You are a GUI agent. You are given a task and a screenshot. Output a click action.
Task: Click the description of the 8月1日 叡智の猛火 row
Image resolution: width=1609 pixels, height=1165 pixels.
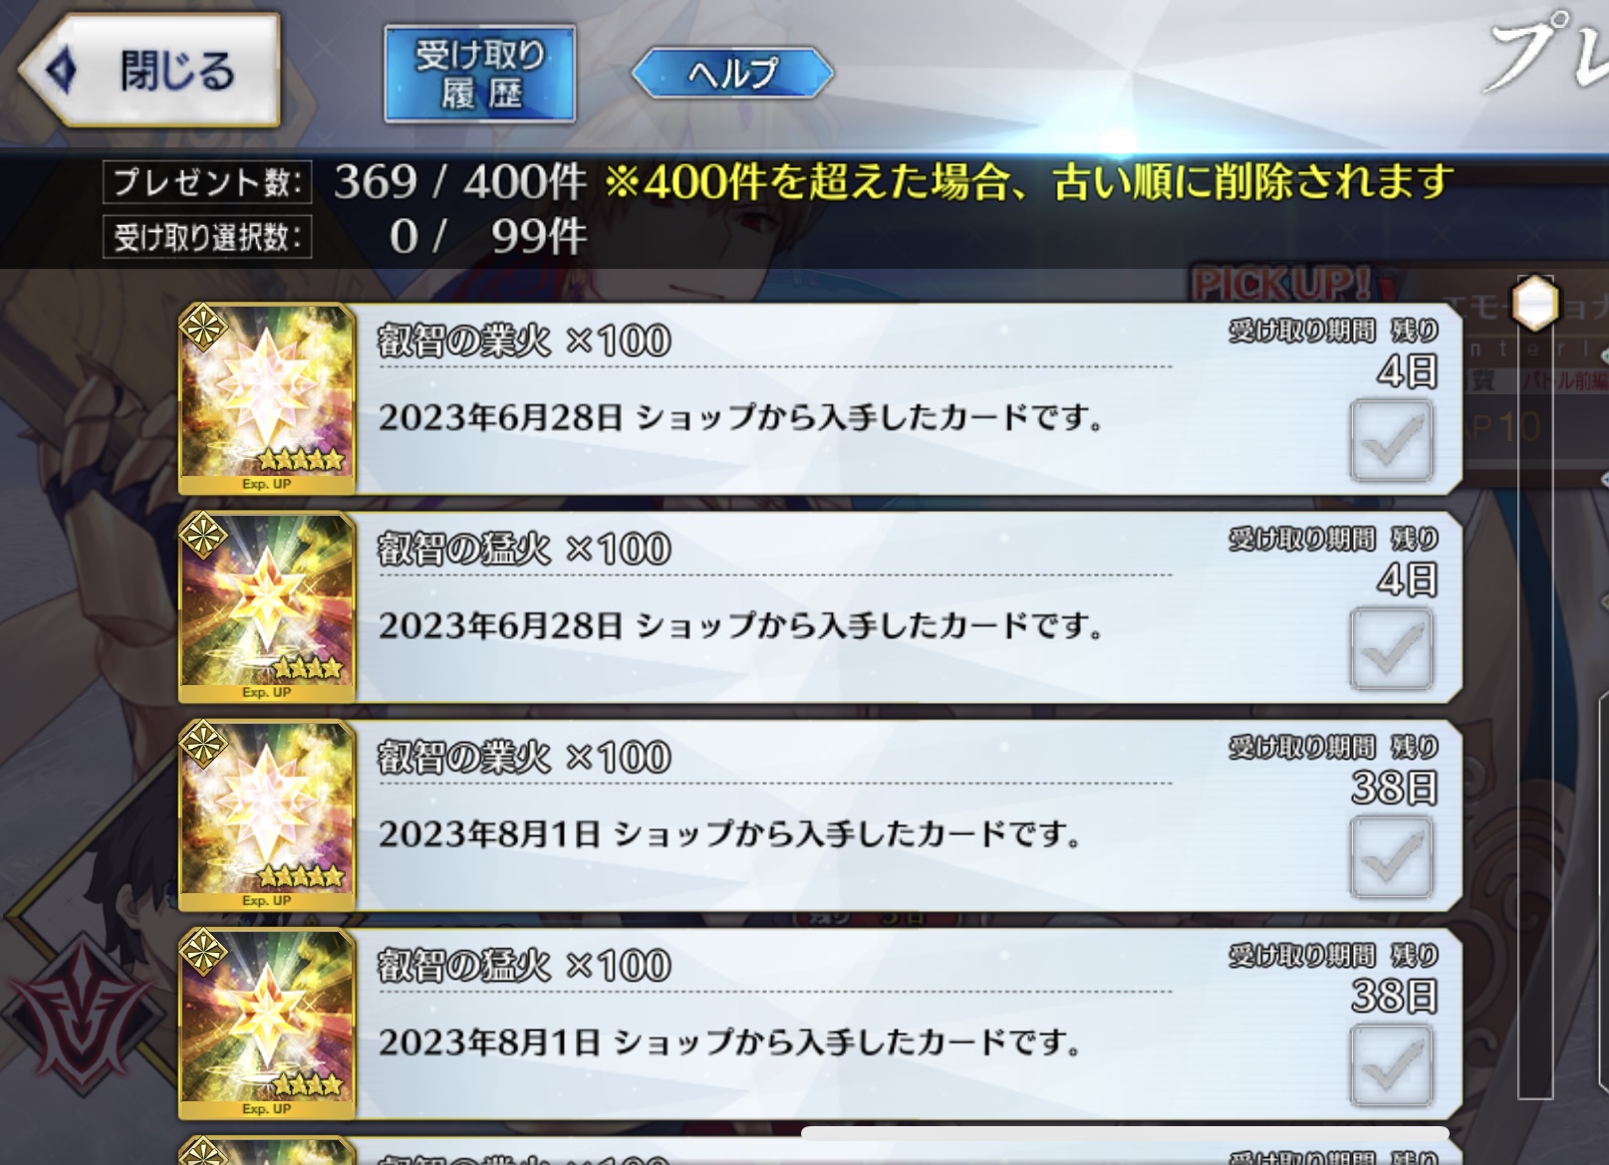(729, 1043)
